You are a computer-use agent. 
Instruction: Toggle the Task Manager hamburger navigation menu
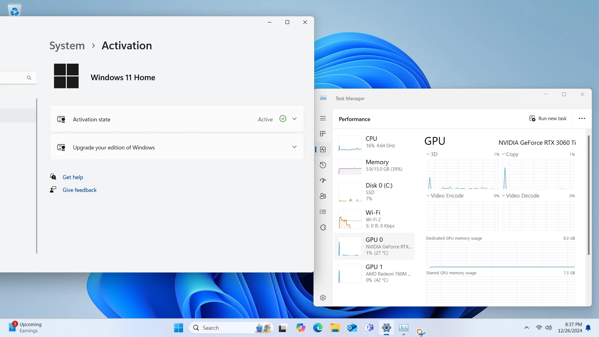[x=323, y=118]
